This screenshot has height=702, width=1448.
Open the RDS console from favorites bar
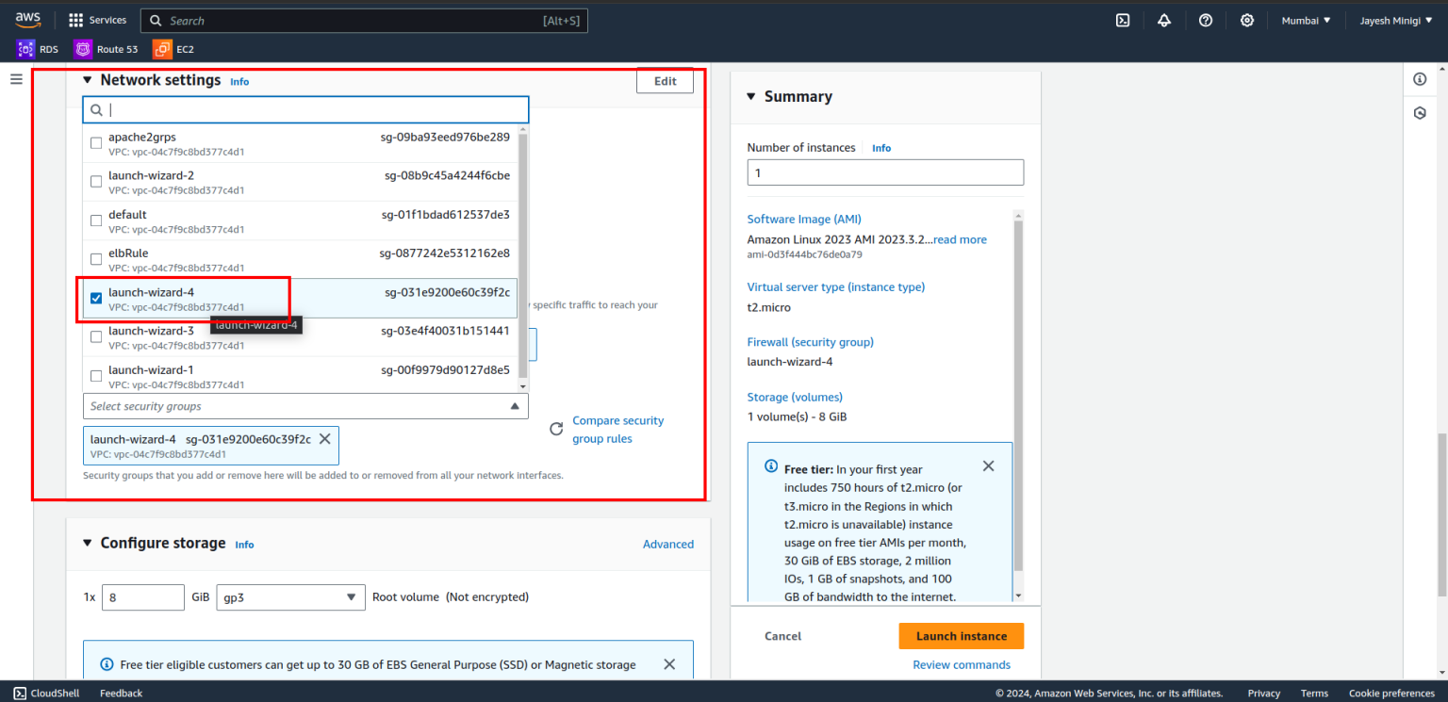pyautogui.click(x=38, y=48)
